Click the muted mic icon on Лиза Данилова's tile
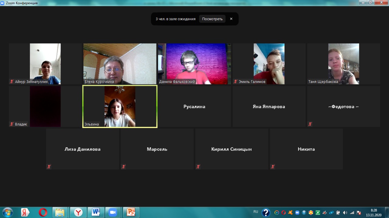The height and width of the screenshot is (218, 389). [49, 166]
